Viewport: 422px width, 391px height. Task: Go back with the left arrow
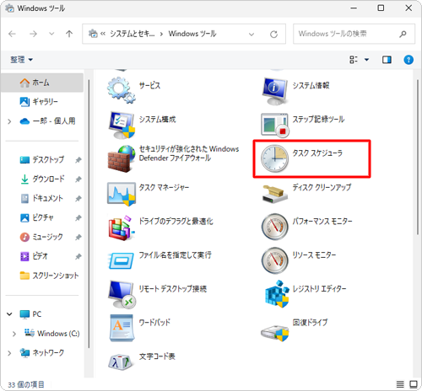tap(12, 34)
